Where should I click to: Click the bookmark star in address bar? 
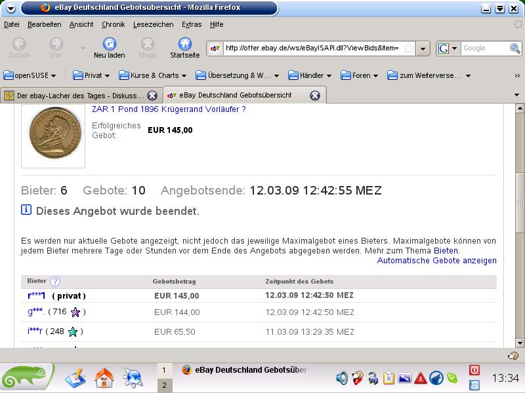coord(408,48)
